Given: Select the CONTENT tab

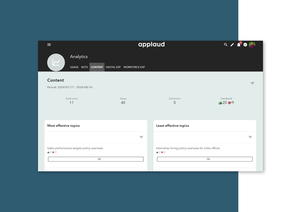Looking at the screenshot, I should (x=97, y=67).
